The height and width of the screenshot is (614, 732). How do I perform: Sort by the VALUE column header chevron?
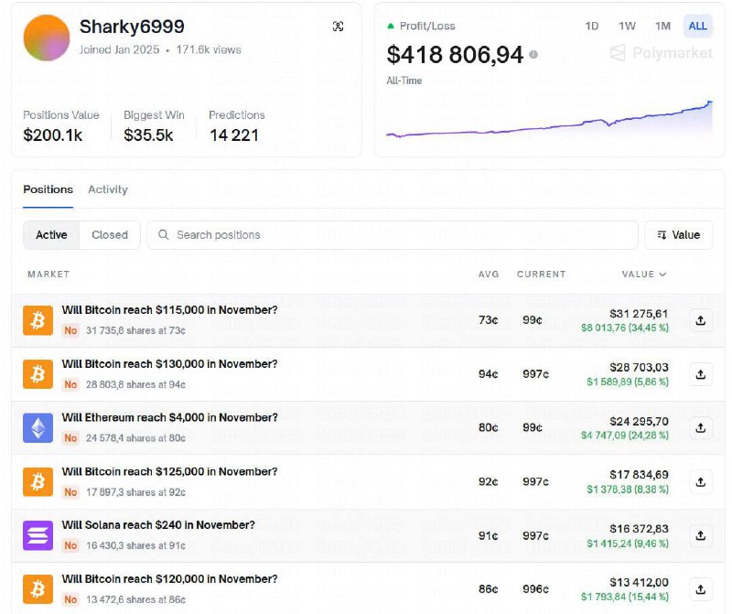point(662,275)
